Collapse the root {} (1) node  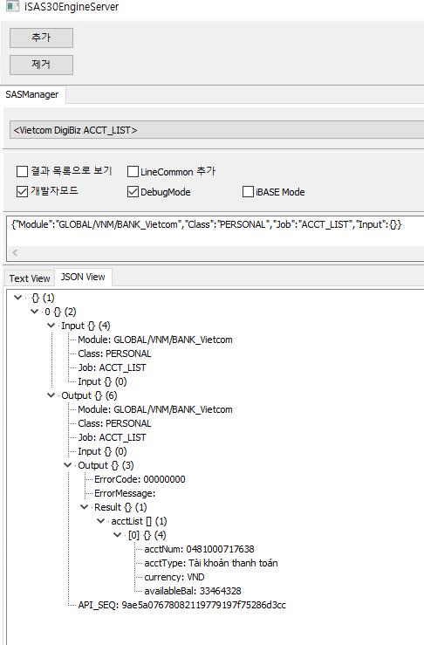[18, 297]
